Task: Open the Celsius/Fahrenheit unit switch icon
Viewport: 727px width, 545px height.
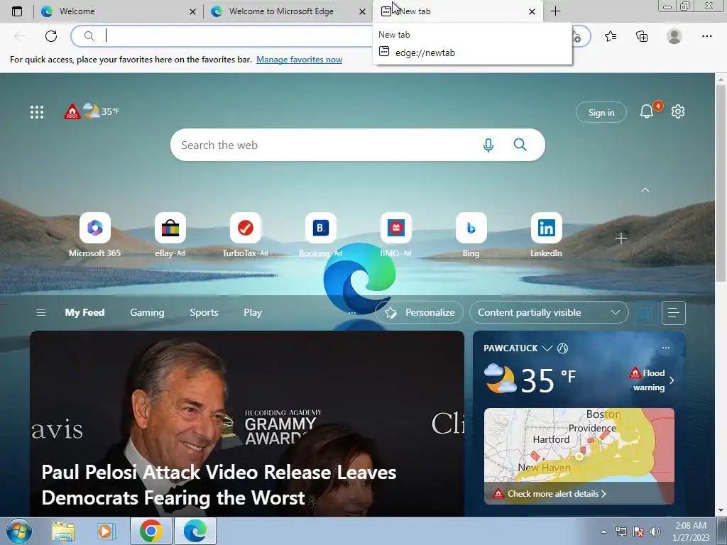Action: pos(562,348)
